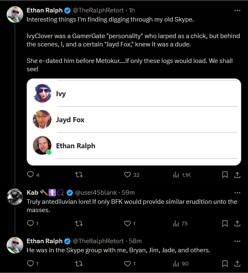The width and height of the screenshot is (248, 273).
Task: Open the 59m timestamp on Kab's reply
Action: click(x=128, y=193)
